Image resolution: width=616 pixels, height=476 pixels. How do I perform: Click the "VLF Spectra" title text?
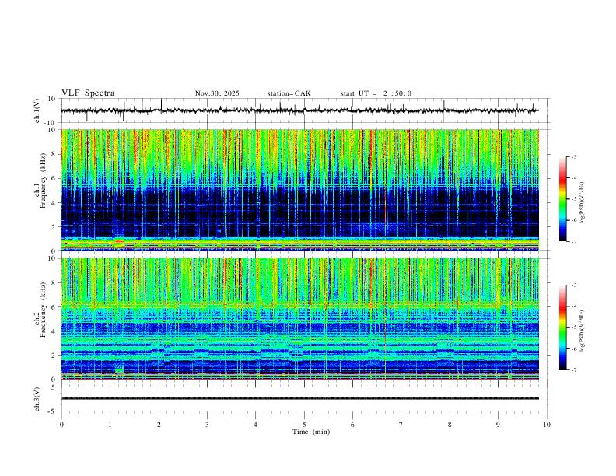(x=88, y=93)
